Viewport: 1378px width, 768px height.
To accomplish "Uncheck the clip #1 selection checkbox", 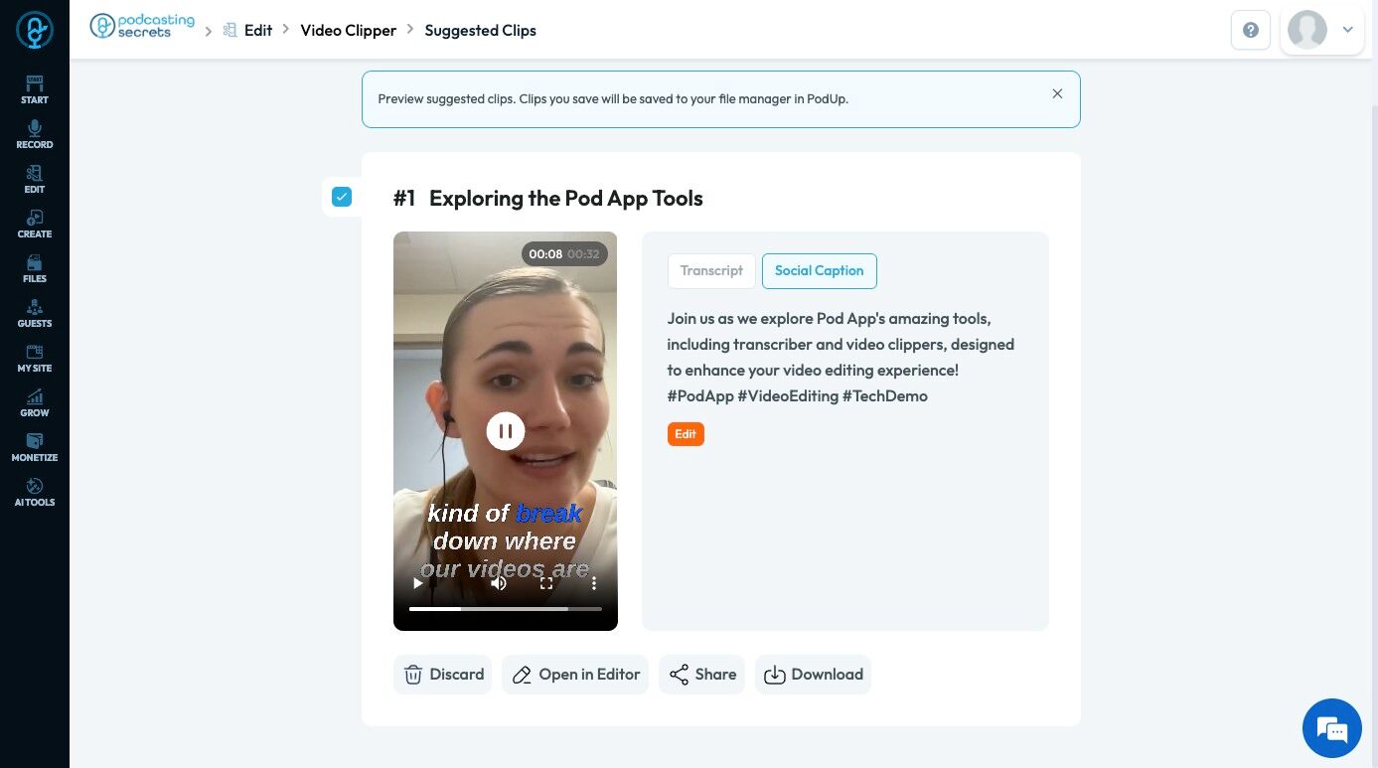I will [x=342, y=197].
